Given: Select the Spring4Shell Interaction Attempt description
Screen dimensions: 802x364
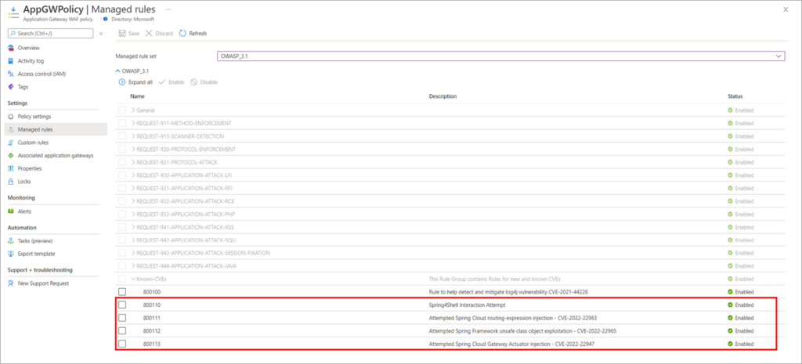Looking at the screenshot, I should pyautogui.click(x=467, y=305).
